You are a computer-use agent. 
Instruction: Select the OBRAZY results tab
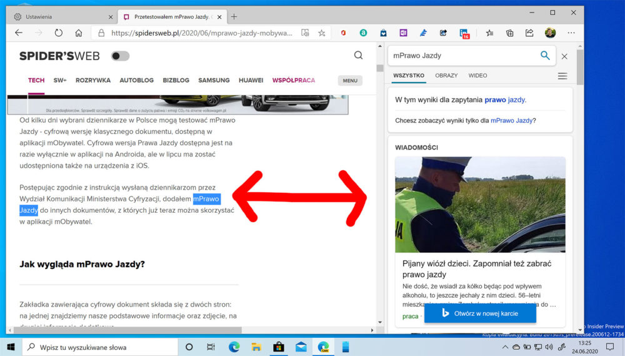[x=446, y=76]
